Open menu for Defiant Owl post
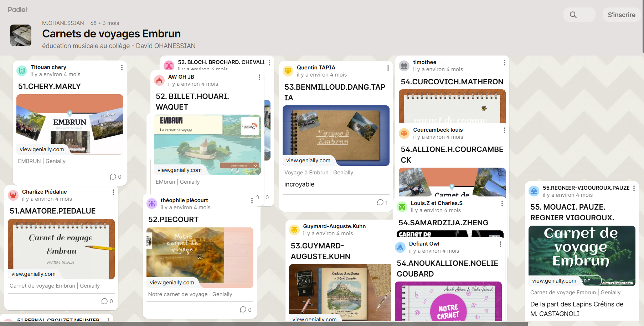This screenshot has width=644, height=326. tap(500, 244)
